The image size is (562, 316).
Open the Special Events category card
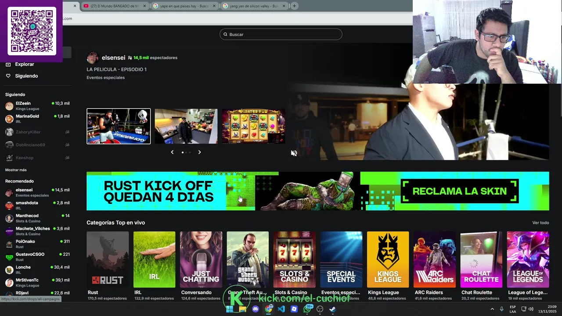coord(341,259)
